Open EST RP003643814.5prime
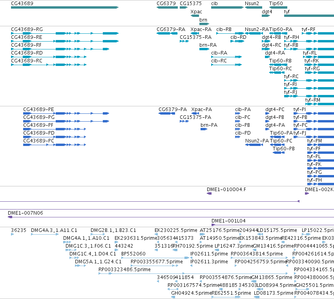This screenshot has height=299, width=334. click(260, 258)
